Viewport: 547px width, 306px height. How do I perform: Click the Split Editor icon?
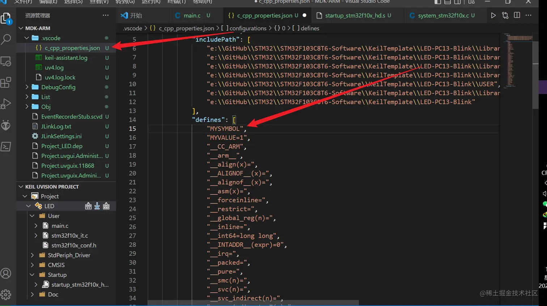pyautogui.click(x=517, y=15)
